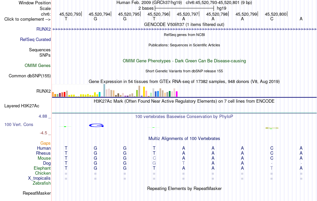Screen dimensions: 317x201
Task: Click the blue G conservation logo glyph
Action: point(96,125)
